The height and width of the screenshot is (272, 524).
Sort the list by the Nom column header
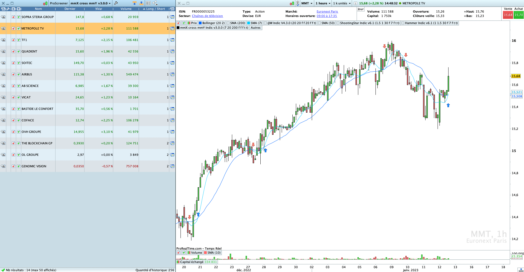(x=38, y=9)
